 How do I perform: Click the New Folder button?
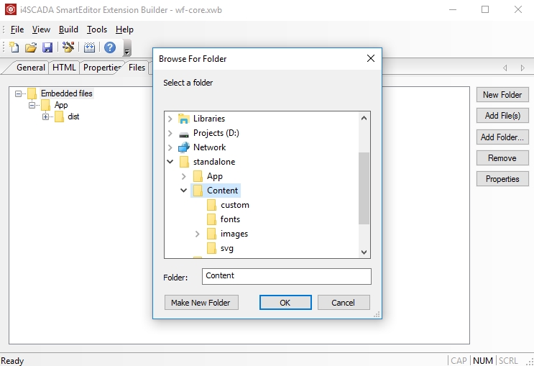pos(502,95)
